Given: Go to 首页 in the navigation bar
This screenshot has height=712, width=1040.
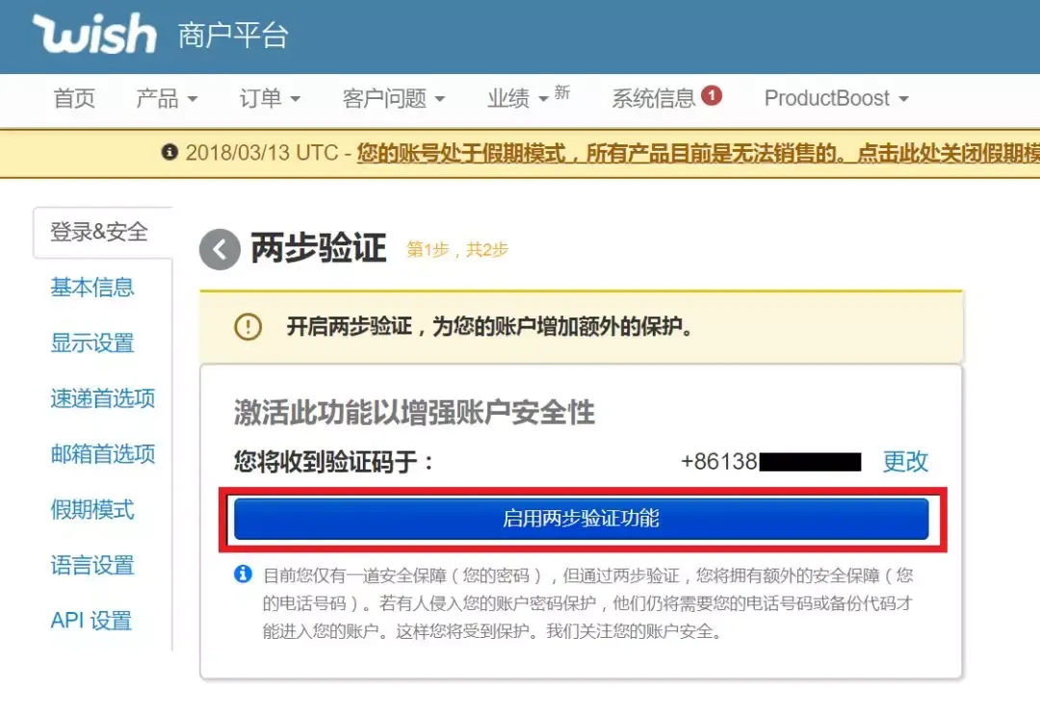Looking at the screenshot, I should coord(74,99).
